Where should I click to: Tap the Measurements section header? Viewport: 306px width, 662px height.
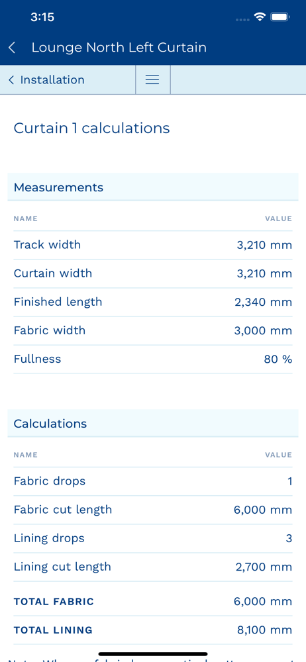point(152,187)
